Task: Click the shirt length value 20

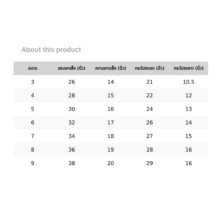Action: tap(110, 163)
